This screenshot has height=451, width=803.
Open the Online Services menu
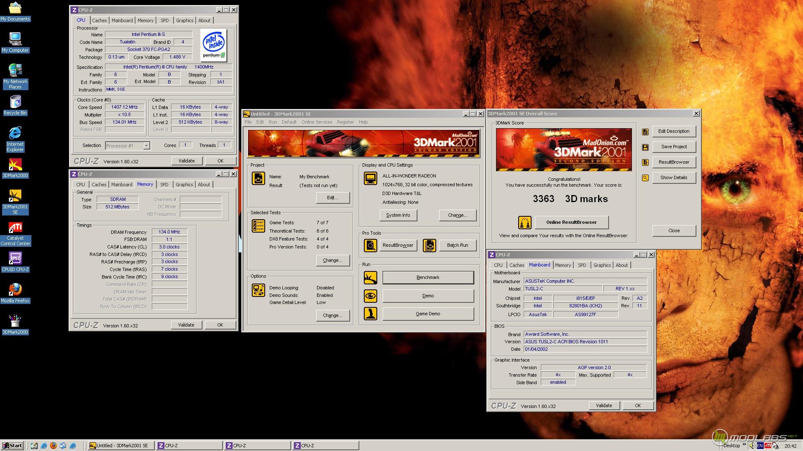click(x=317, y=122)
